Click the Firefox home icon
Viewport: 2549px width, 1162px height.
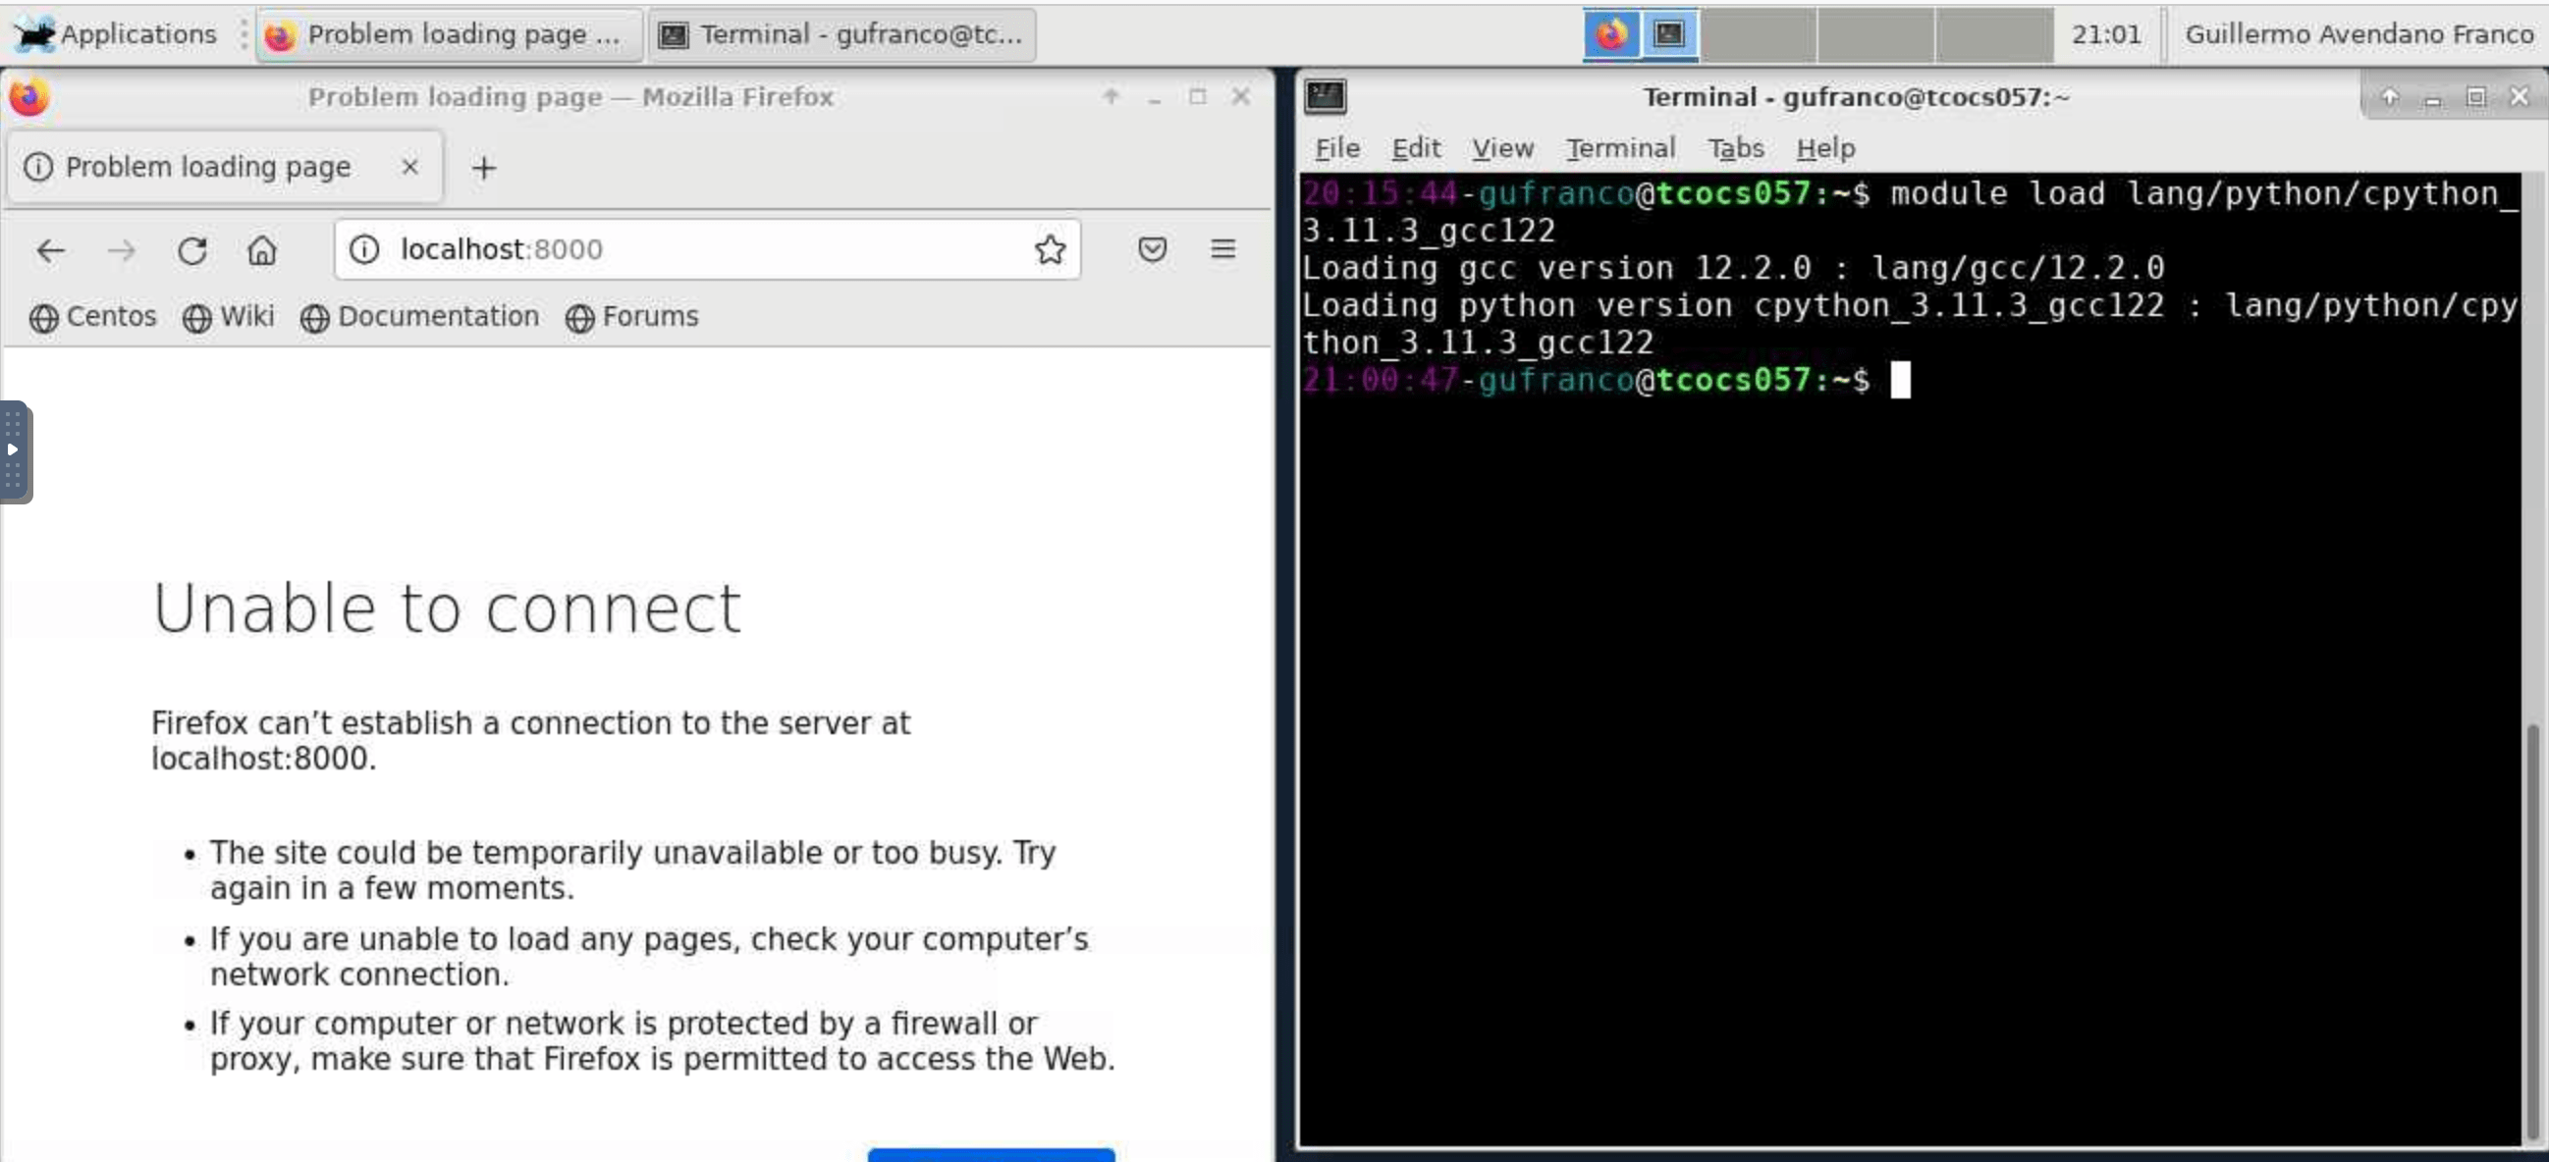coord(261,250)
